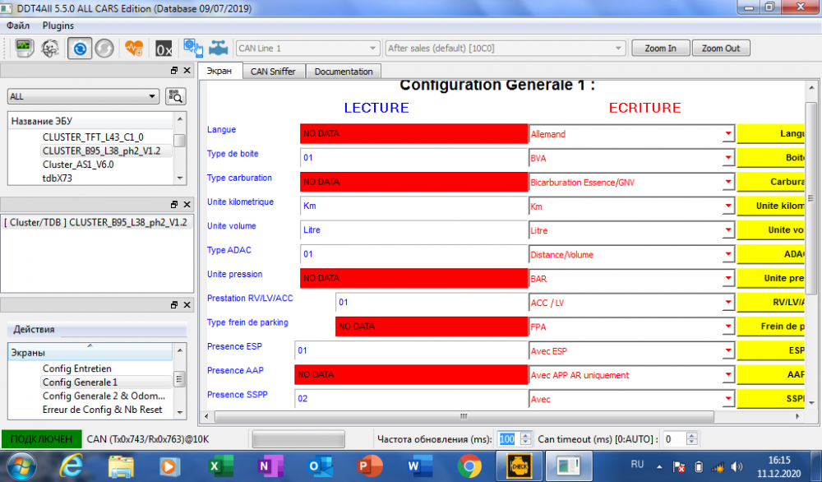
Task: Click the yellow ESP write button
Action: click(770, 350)
